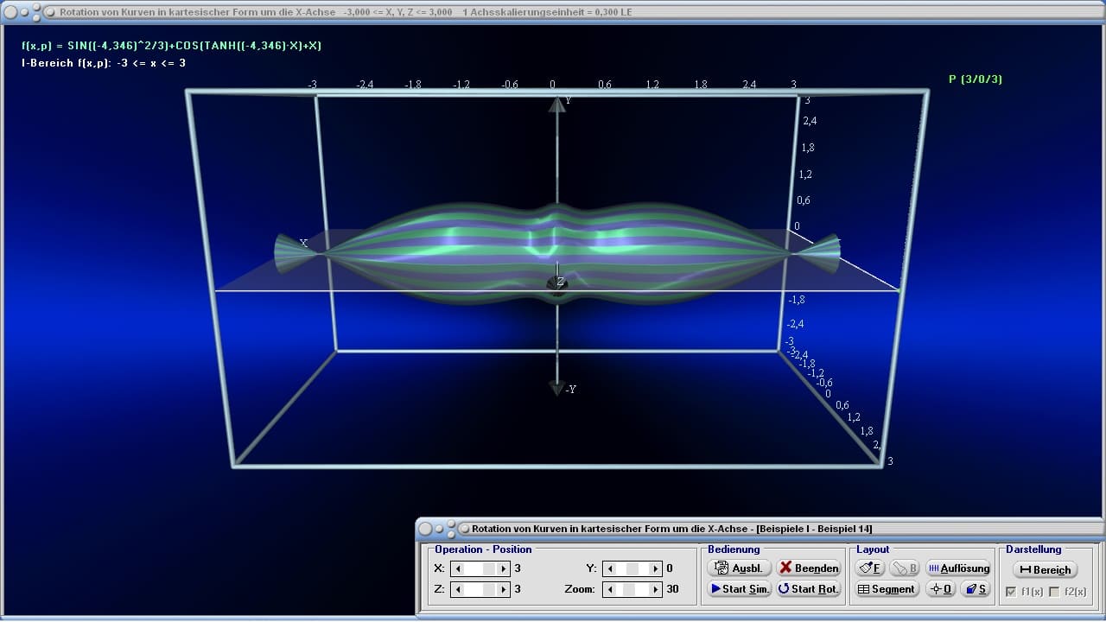Viewport: 1106px width, 622px height.
Task: Increase Zoom with right arrow
Action: (655, 589)
